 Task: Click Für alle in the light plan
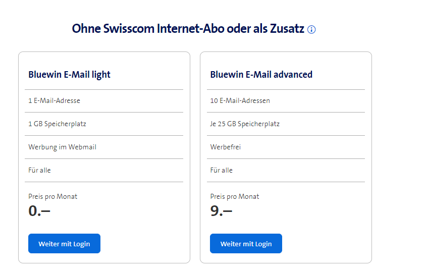point(39,170)
